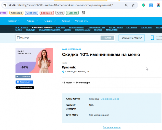
Task: Open ВСЕ ДЛЯ ПРАЗДНИКА category
Action: point(50,30)
